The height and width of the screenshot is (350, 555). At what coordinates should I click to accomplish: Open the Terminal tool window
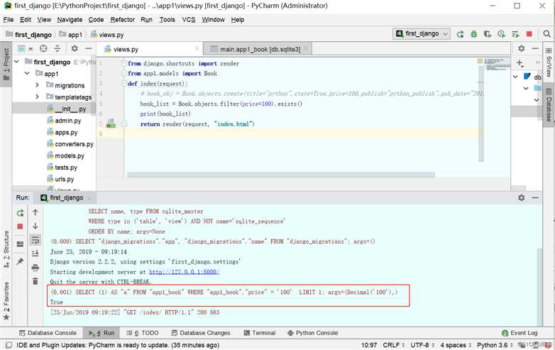260,333
